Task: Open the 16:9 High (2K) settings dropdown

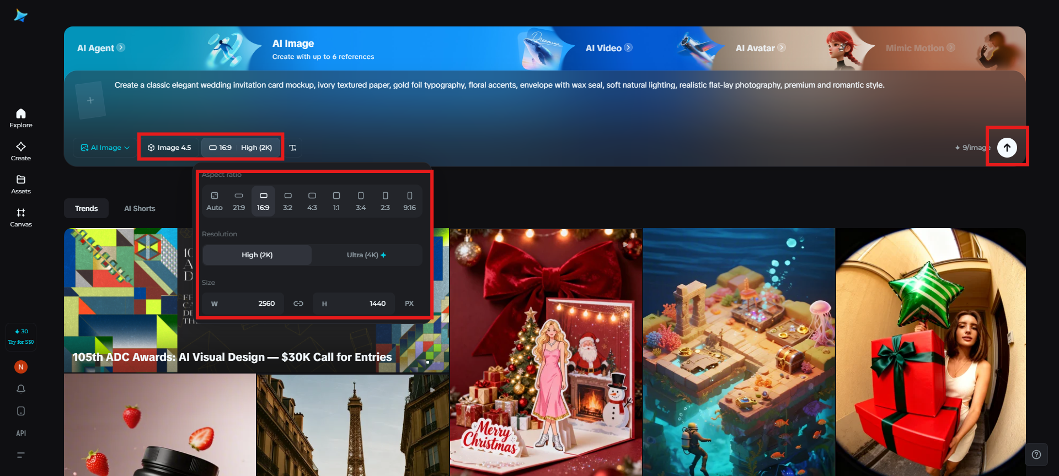Action: click(x=240, y=148)
